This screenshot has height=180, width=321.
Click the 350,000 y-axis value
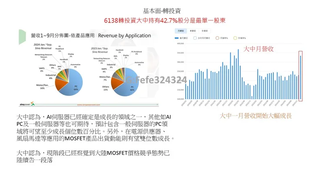click(x=180, y=53)
